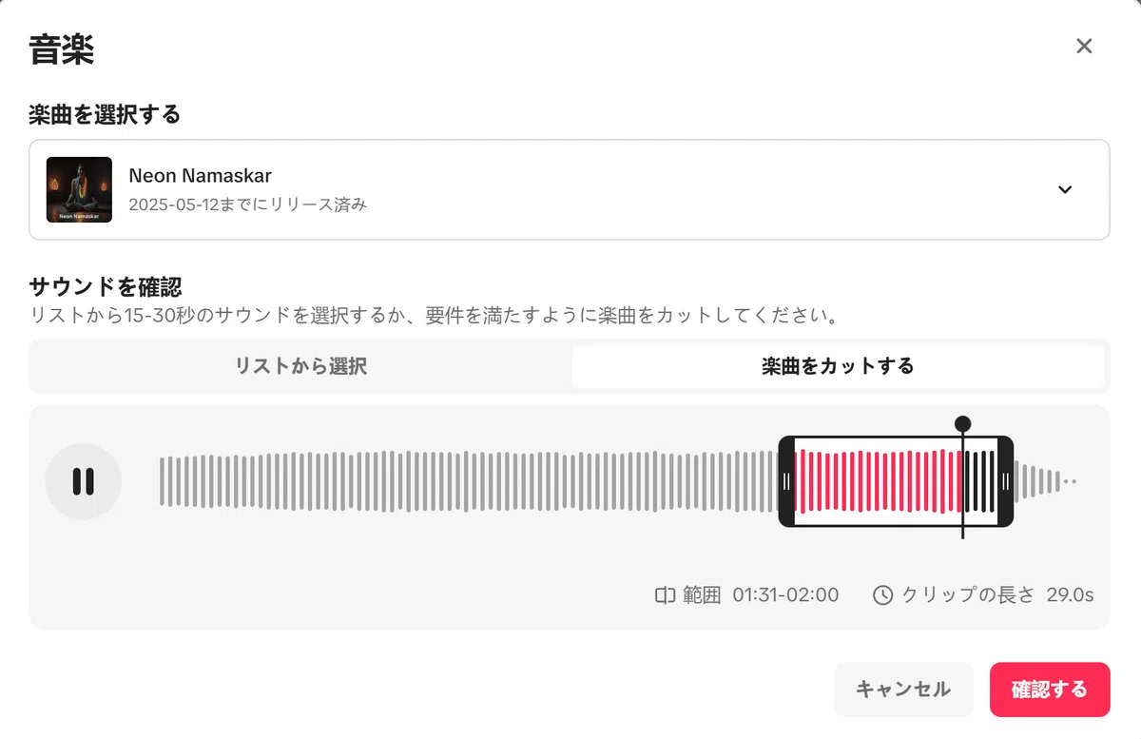Click the clip length value 29.0s
This screenshot has height=739, width=1141.
[1070, 595]
